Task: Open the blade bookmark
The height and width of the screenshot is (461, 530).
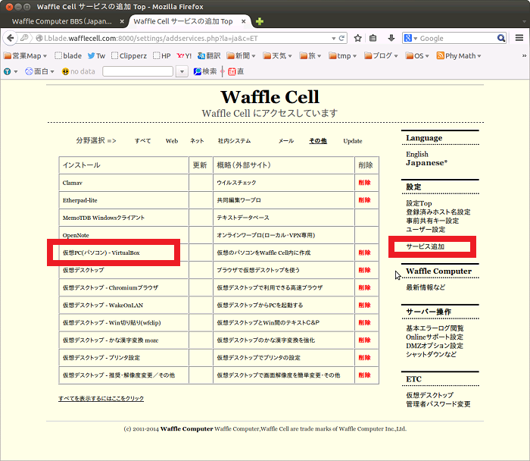Action: pyautogui.click(x=68, y=56)
